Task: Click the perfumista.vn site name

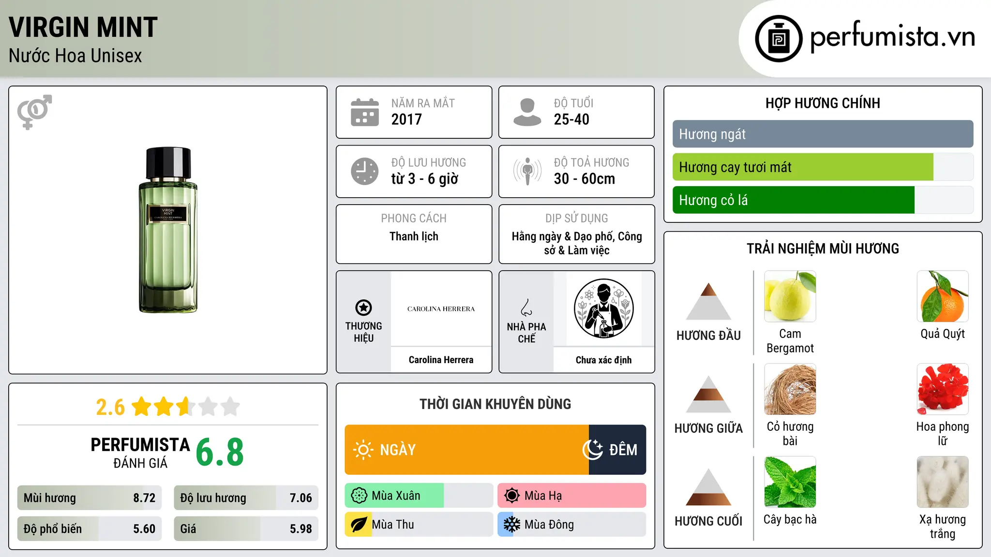Action: click(x=893, y=37)
